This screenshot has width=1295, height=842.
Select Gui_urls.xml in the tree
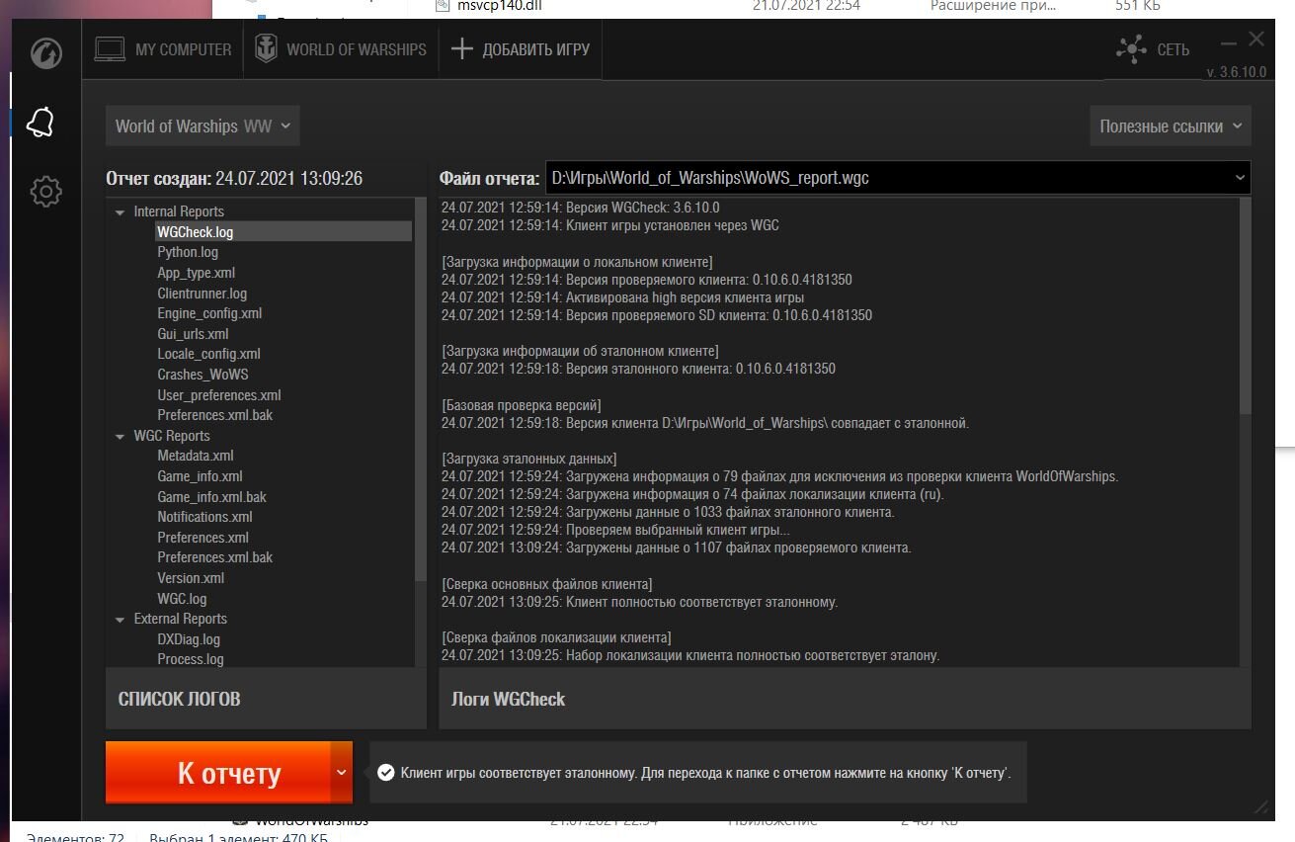coord(193,334)
